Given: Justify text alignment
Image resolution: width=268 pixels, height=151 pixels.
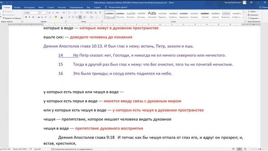Looking at the screenshot, I should tap(80, 17).
